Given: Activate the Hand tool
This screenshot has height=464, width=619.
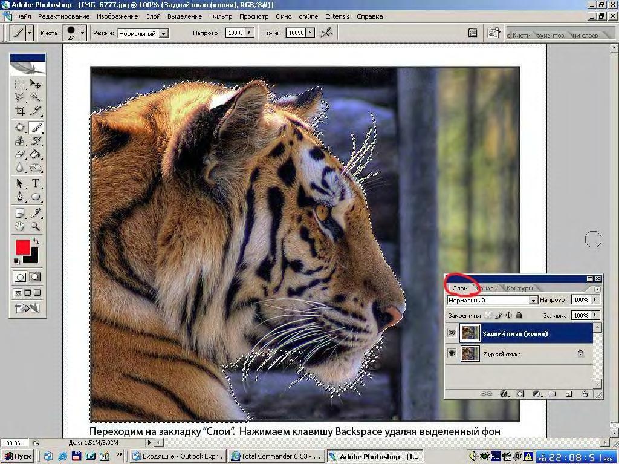Looking at the screenshot, I should (x=19, y=226).
